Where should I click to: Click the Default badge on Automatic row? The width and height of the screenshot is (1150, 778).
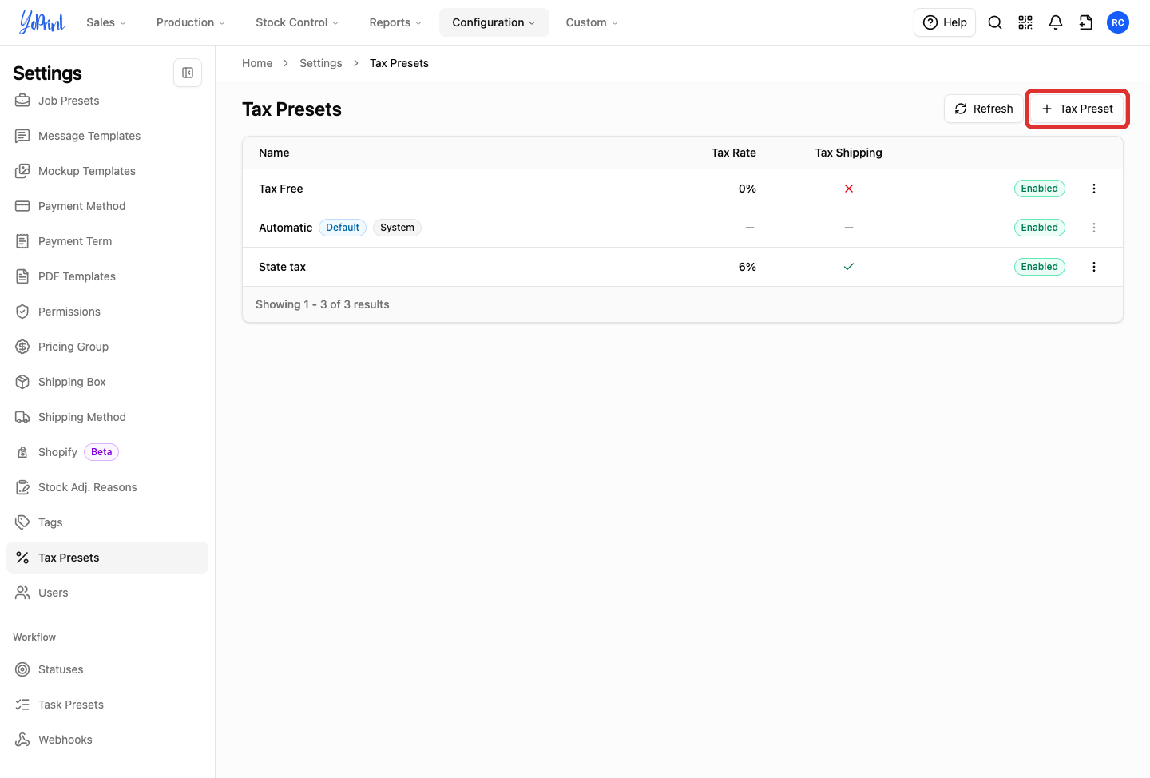[343, 228]
